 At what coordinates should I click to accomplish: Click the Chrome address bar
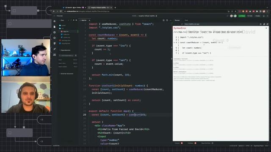pyautogui.click(x=145, y=11)
